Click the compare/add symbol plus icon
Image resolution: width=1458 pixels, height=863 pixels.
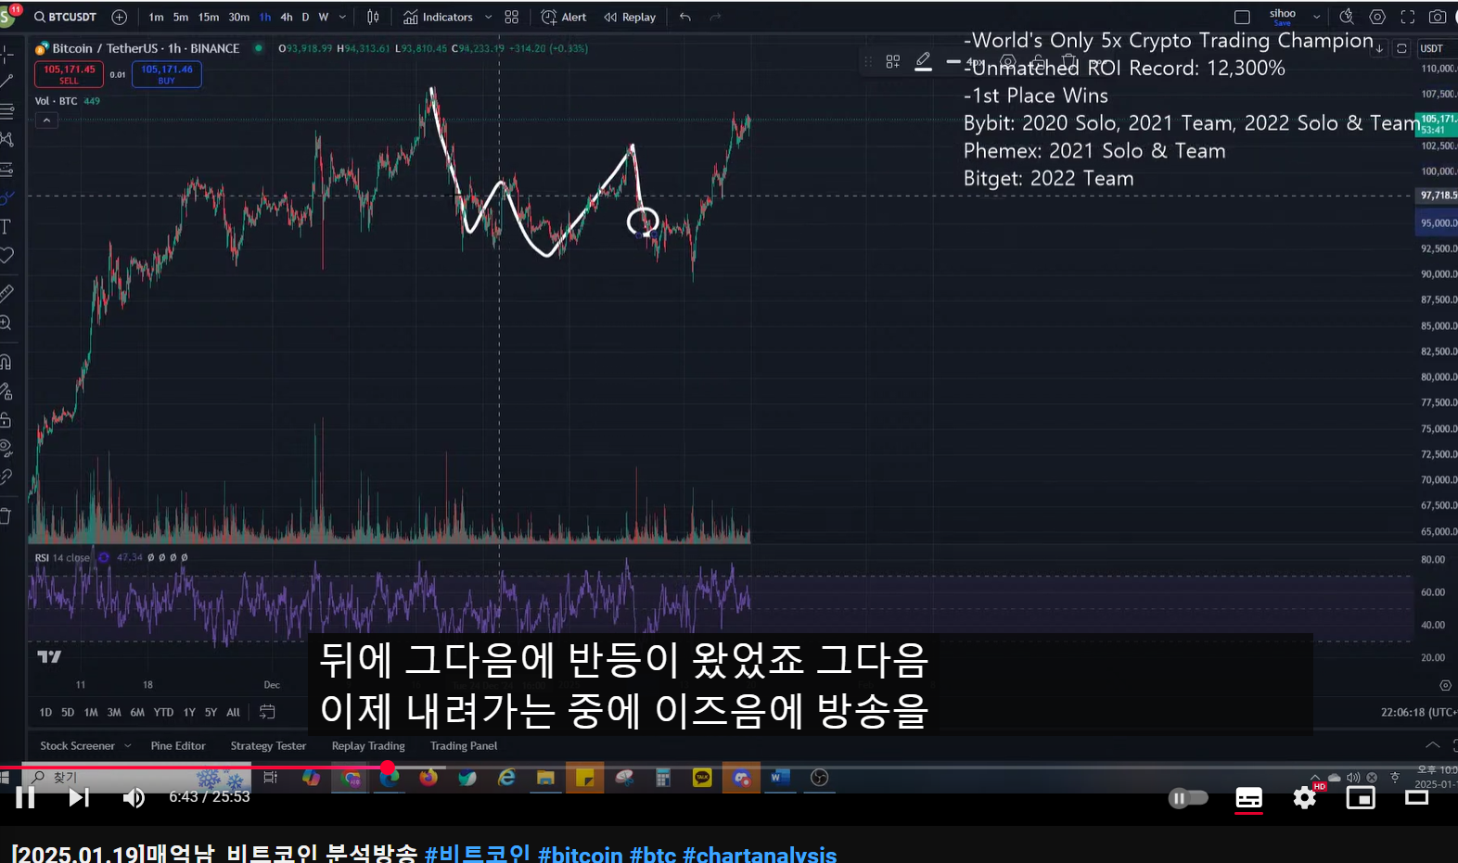(x=120, y=17)
